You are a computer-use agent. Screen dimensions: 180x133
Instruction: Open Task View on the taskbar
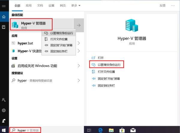[89, 130]
